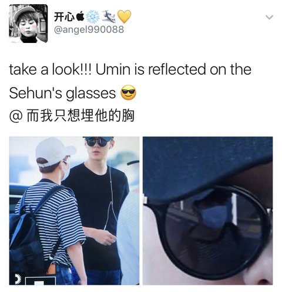Open the right close-up sunglasses photo
Screen dimensions: 282x292
point(207,211)
